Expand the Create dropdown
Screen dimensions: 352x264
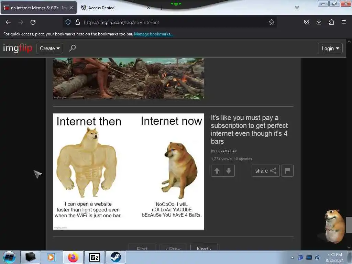(x=49, y=48)
